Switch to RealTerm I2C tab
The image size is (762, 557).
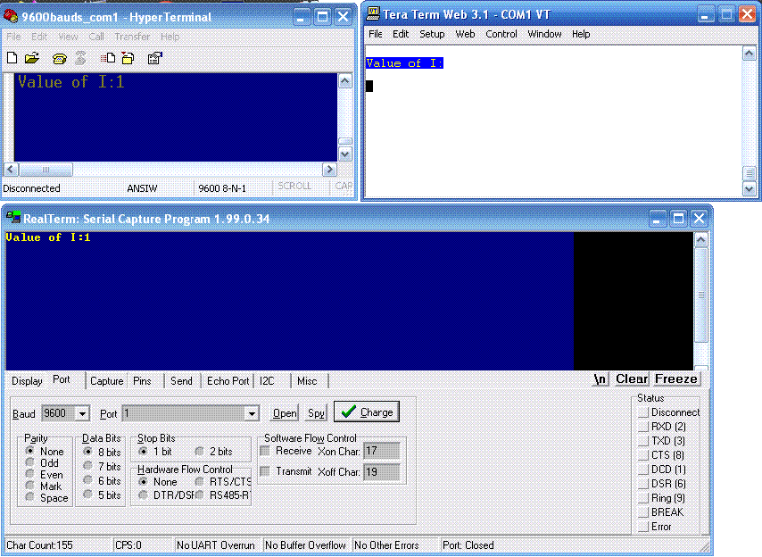(267, 381)
